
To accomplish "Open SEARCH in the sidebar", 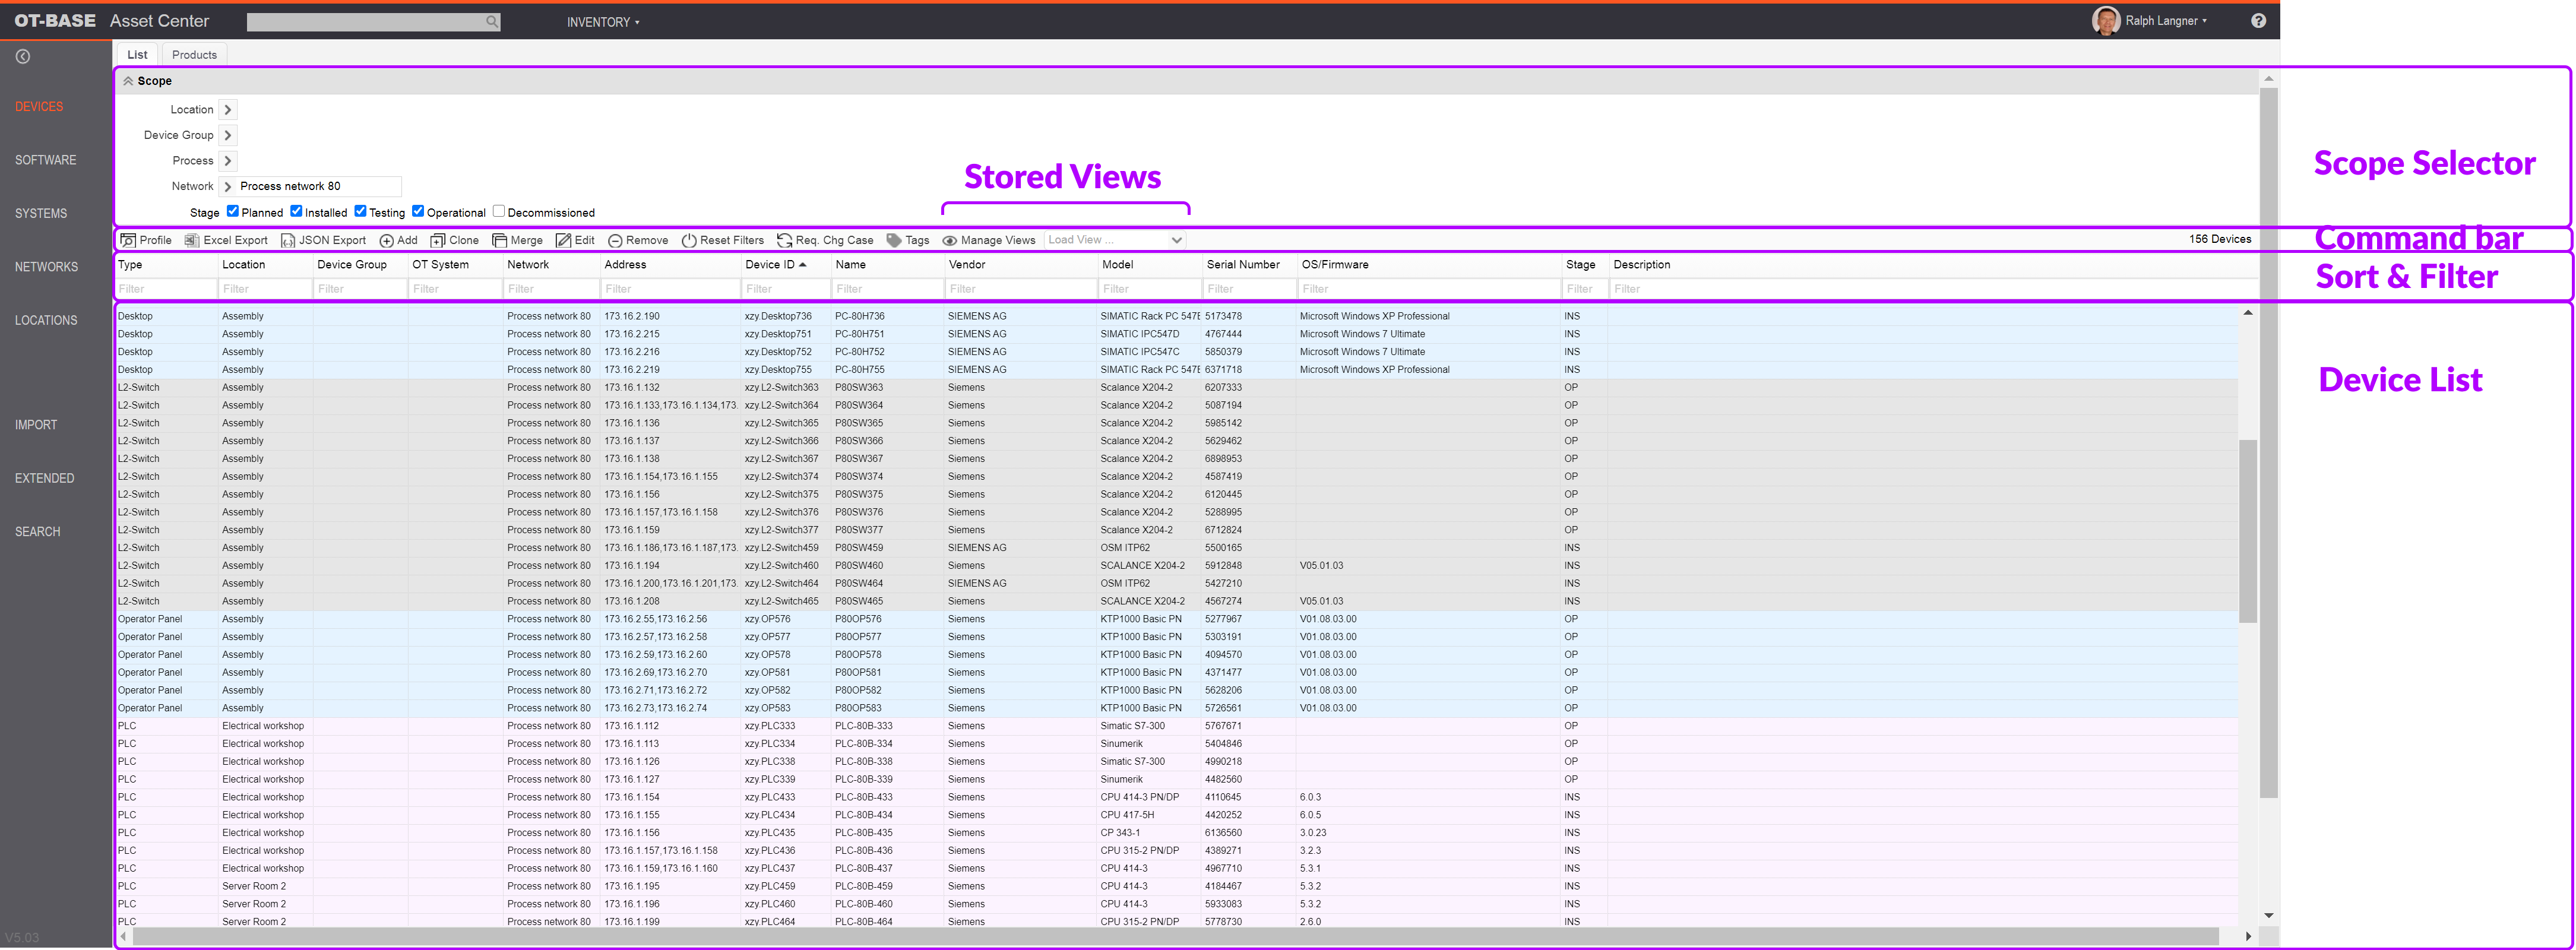I will point(37,532).
